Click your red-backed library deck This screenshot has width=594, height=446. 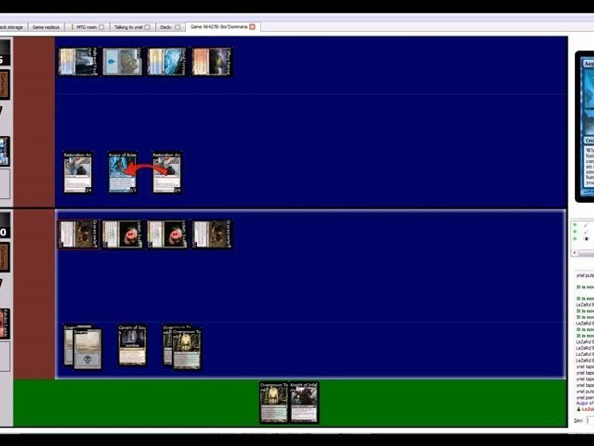pyautogui.click(x=4, y=323)
